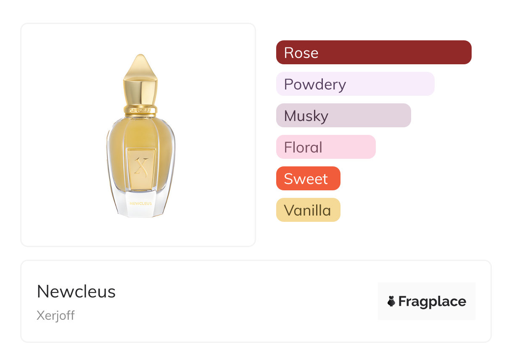The height and width of the screenshot is (363, 512).
Task: Choose the Musky accord bar
Action: point(343,116)
